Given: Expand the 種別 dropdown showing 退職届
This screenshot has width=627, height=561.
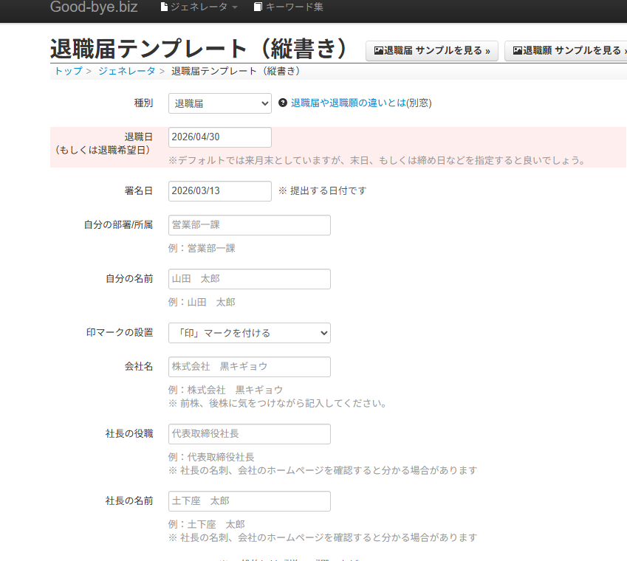Looking at the screenshot, I should click(220, 103).
